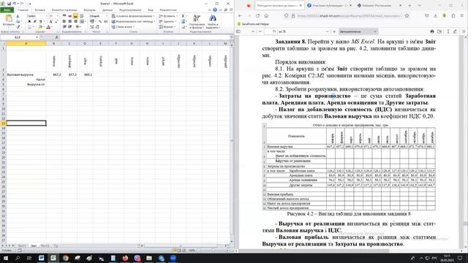Image resolution: width=468 pixels, height=263 pixels.
Task: Click the red font color icon
Action: click(x=48, y=27)
